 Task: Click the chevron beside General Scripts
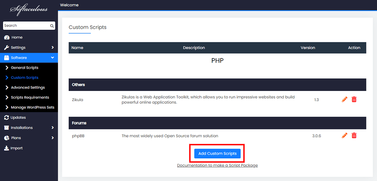pos(7,68)
